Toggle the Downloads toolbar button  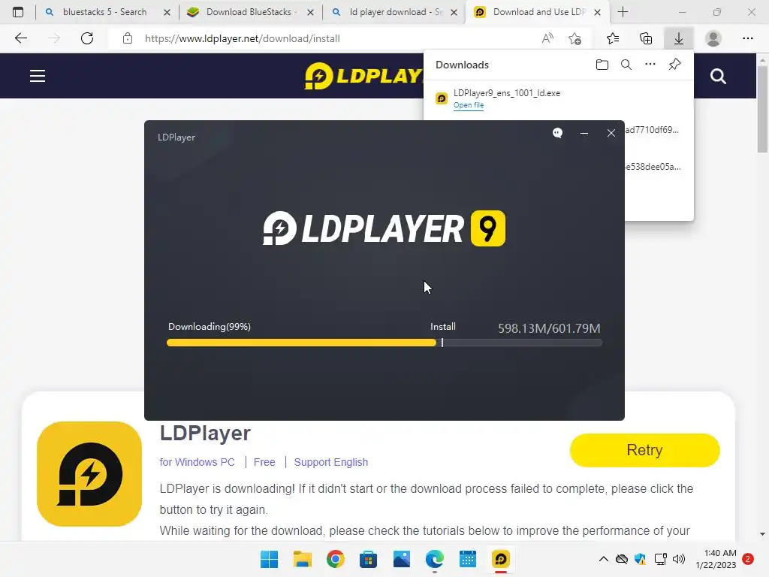679,38
